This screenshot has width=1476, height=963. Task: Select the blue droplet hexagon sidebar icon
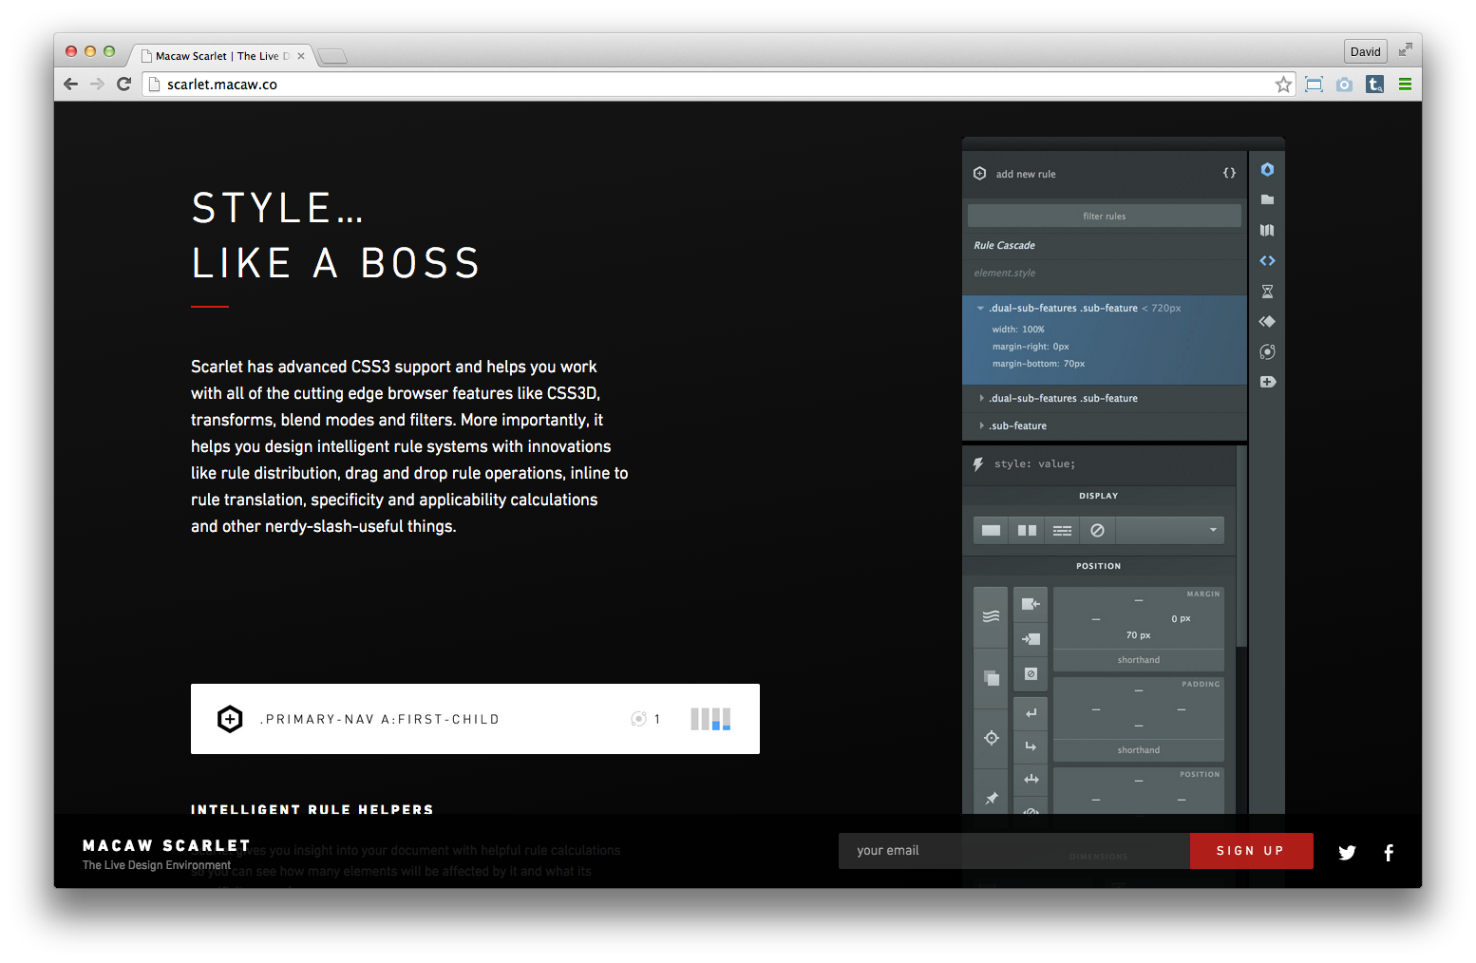pos(1267,170)
